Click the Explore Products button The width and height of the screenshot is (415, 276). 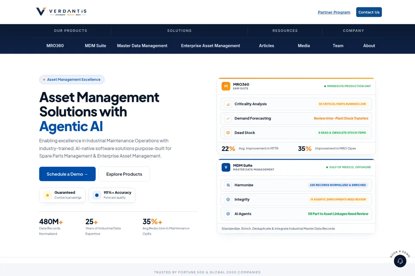tap(124, 174)
